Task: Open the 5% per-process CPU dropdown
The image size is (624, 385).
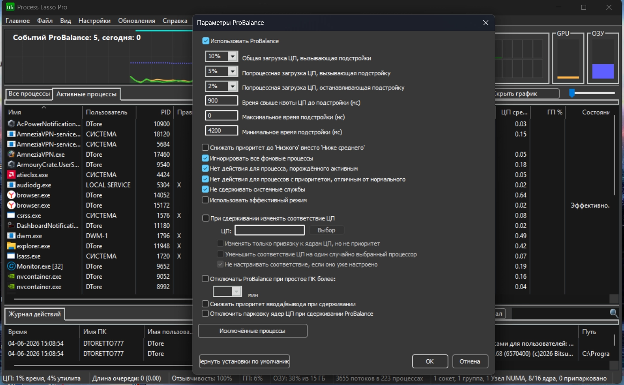Action: click(x=233, y=71)
